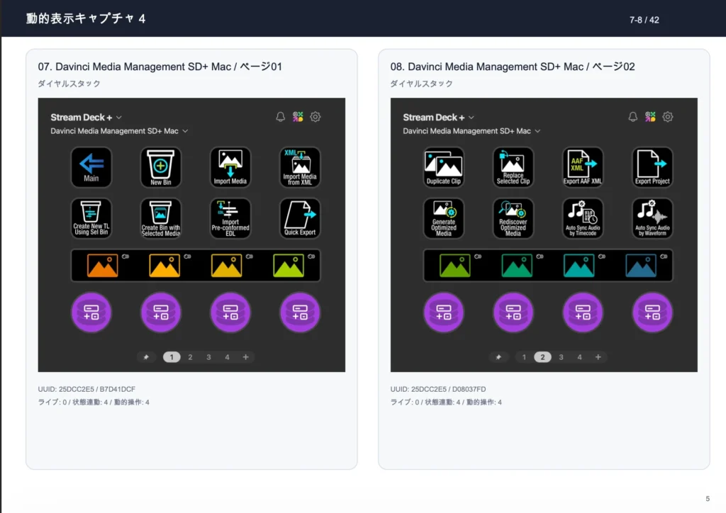Click Auto Sync Audio by Timecode key

point(583,218)
